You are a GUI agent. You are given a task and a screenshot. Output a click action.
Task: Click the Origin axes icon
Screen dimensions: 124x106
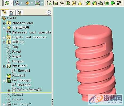pyautogui.click(x=9, y=61)
